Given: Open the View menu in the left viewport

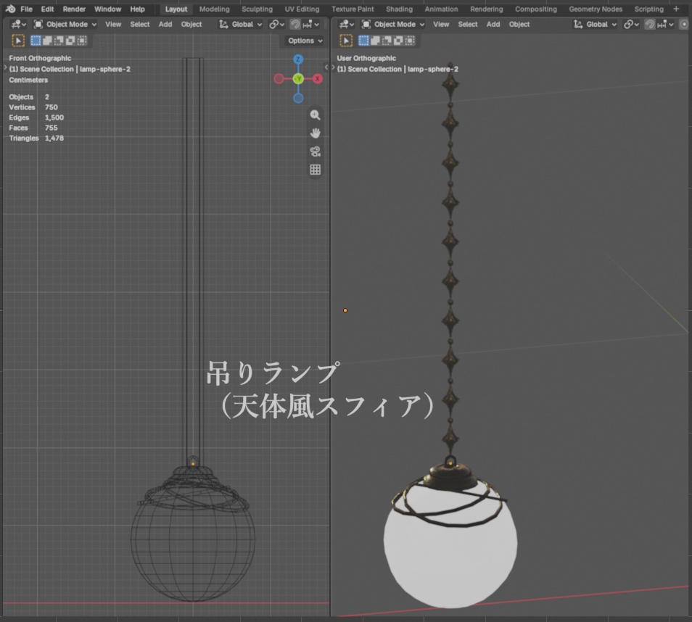Looking at the screenshot, I should pos(113,24).
